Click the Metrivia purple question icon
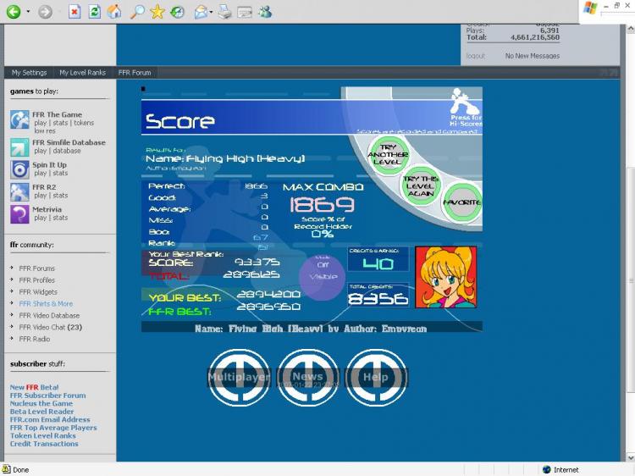This screenshot has width=635, height=476. pyautogui.click(x=19, y=214)
